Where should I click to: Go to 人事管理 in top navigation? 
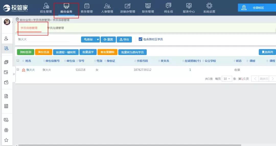click(107, 8)
